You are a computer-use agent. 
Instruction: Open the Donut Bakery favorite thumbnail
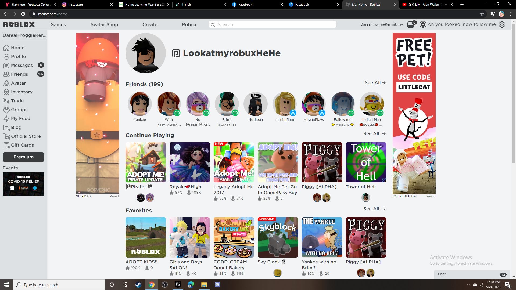234,237
